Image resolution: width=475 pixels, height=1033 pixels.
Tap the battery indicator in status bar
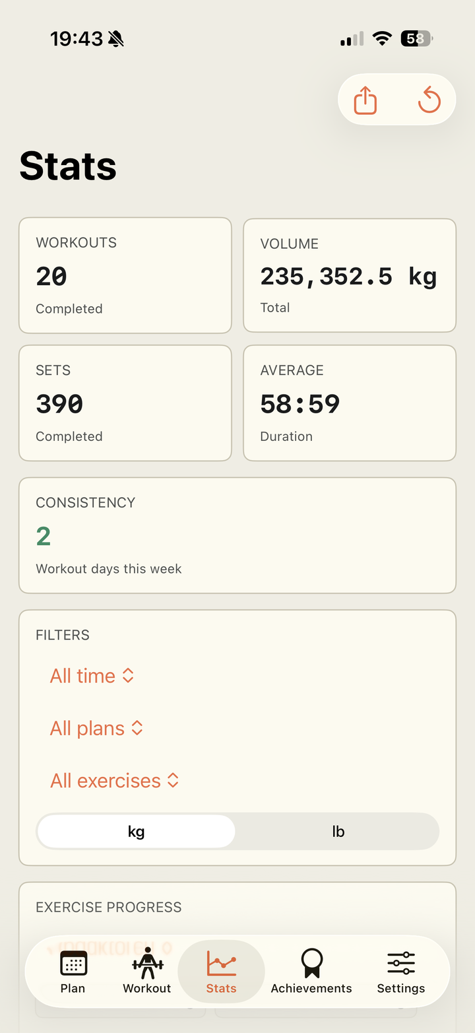click(x=416, y=39)
